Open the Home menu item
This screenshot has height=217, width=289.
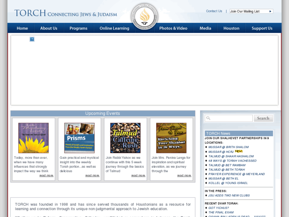click(x=22, y=28)
